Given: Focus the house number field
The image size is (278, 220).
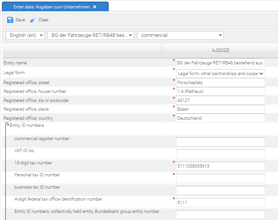Looking at the screenshot, I should pos(220,92).
